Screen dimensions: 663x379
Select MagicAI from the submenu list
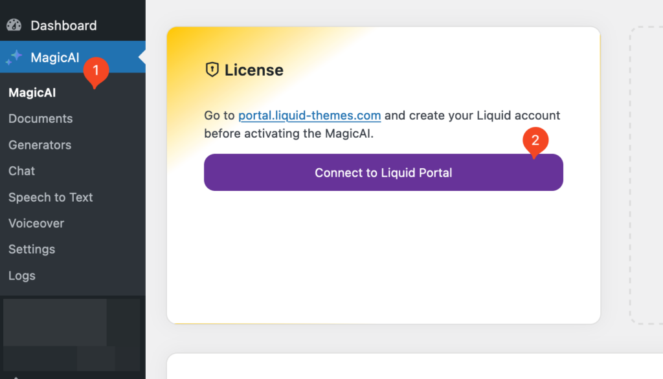pyautogui.click(x=32, y=92)
